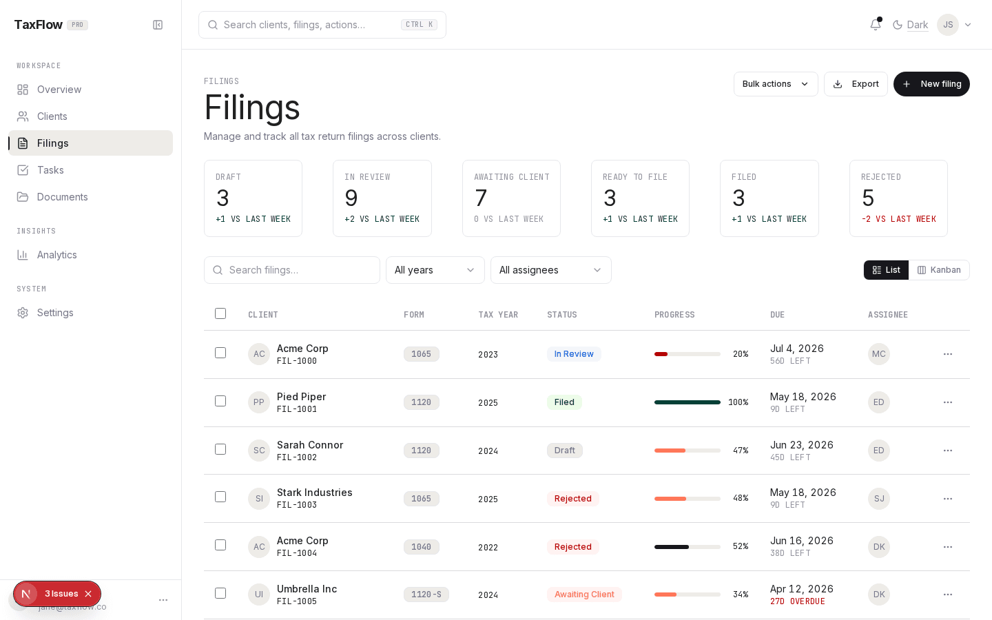992x620 pixels.
Task: Open row actions for FIL-1004
Action: (x=948, y=547)
